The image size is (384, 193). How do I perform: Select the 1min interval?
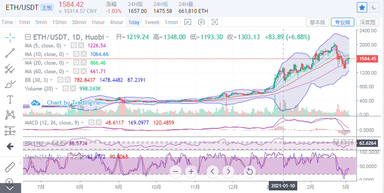pyautogui.click(x=24, y=22)
